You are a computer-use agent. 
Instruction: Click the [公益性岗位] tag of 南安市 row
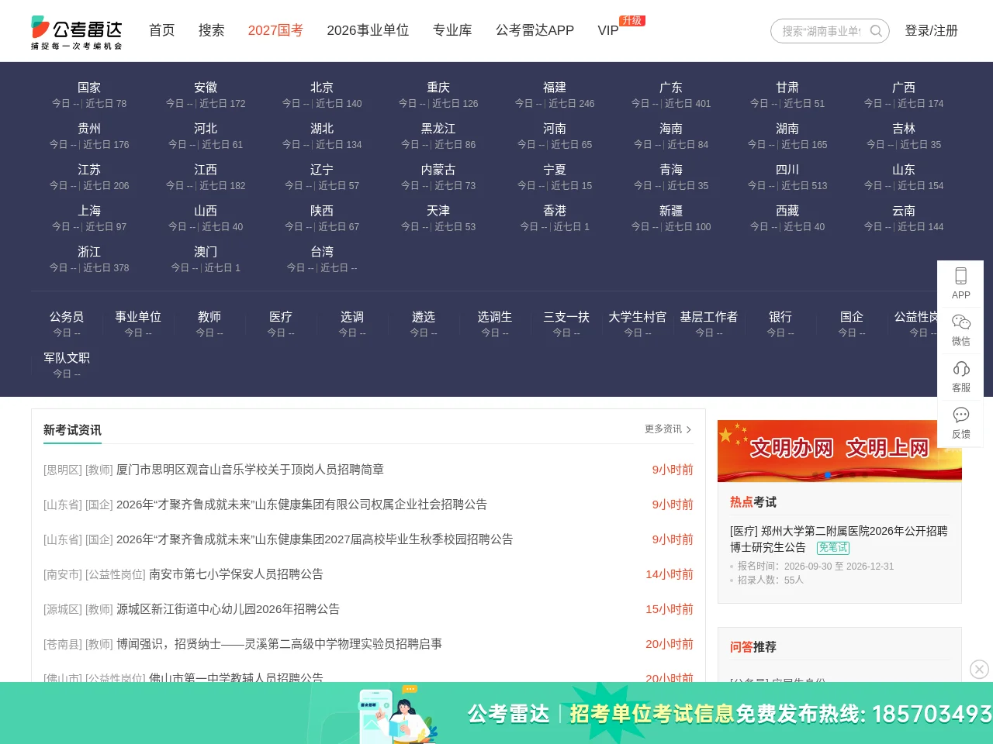(115, 574)
